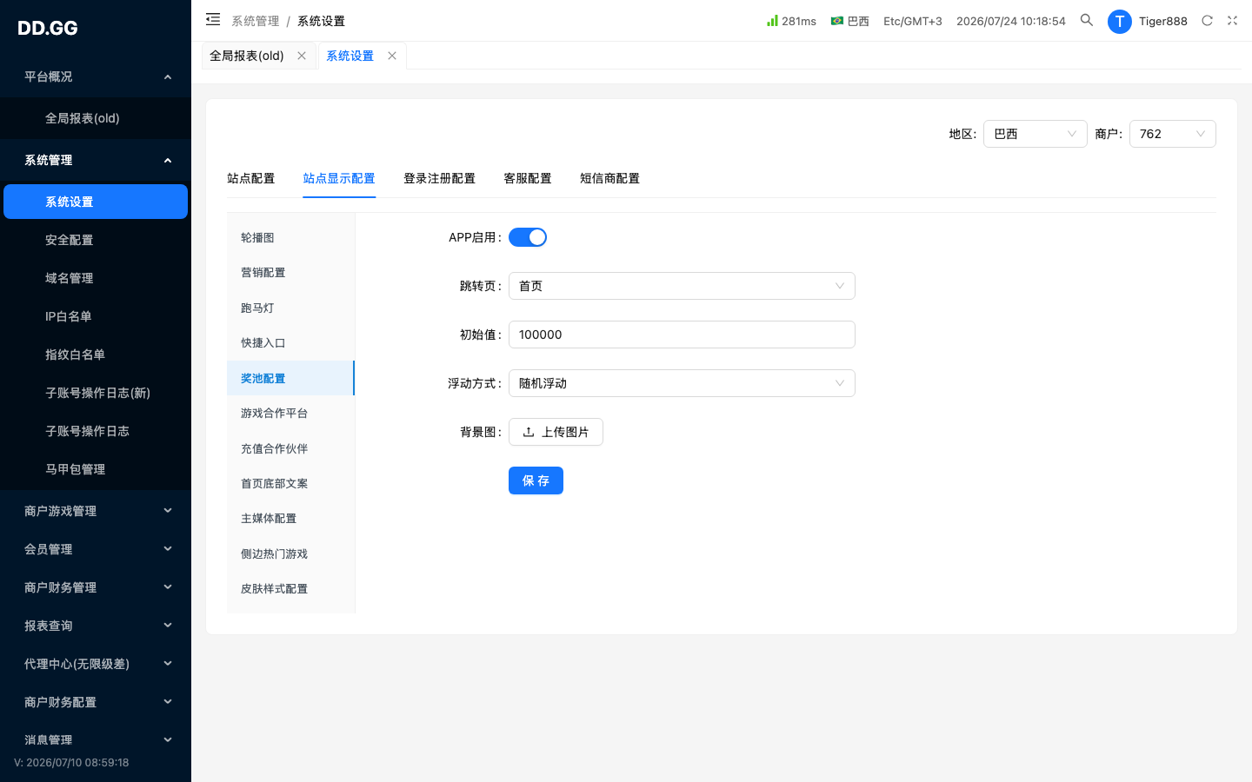Screen dimensions: 1252x782
Task: Click the 系统管理 breadcrumb link
Action: pos(256,21)
